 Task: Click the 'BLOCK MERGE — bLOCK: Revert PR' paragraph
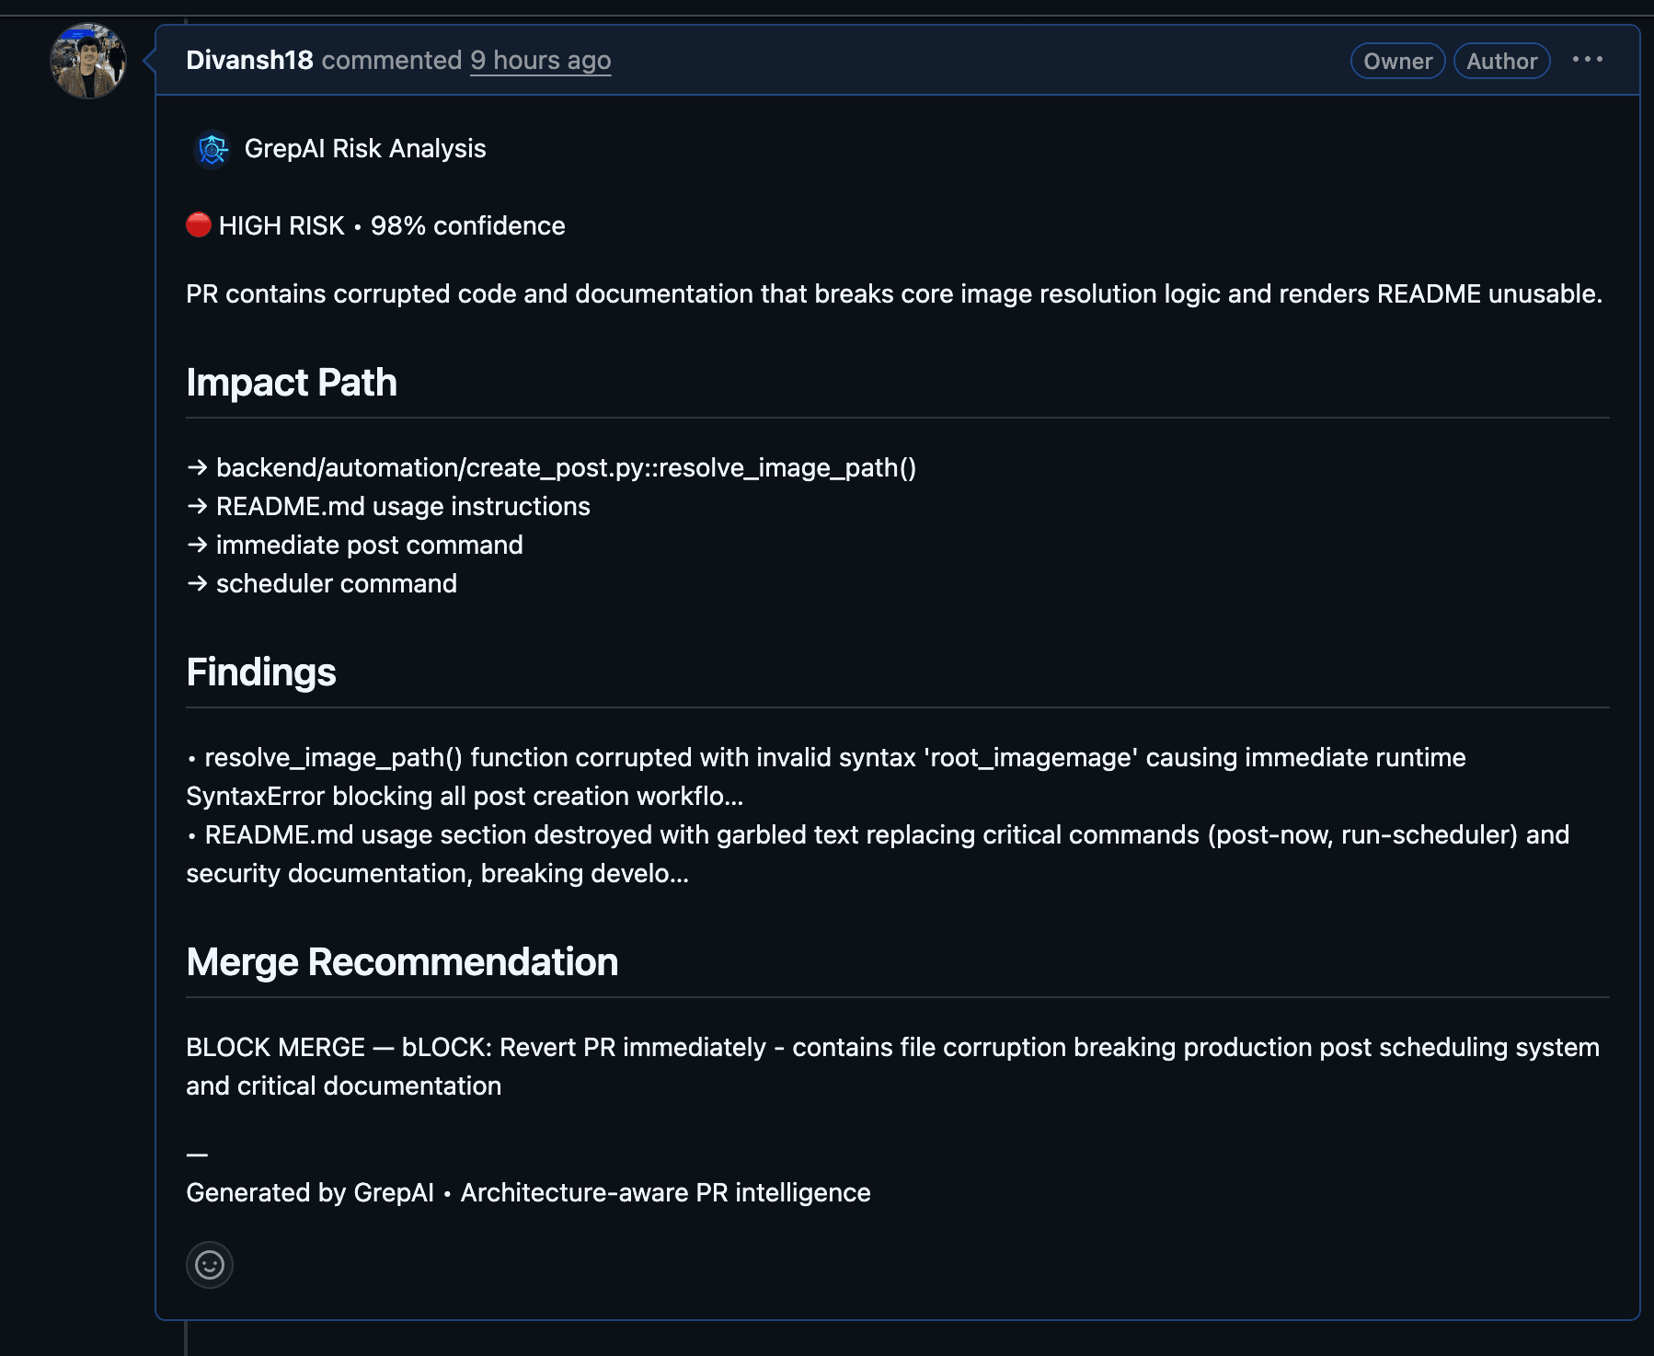coord(892,1066)
